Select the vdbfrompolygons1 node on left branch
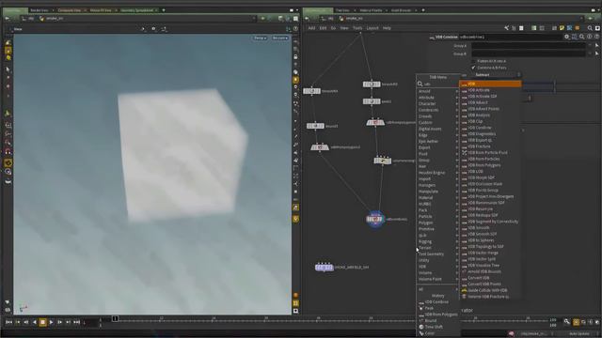Screen dimensions: 602x338 pos(320,147)
